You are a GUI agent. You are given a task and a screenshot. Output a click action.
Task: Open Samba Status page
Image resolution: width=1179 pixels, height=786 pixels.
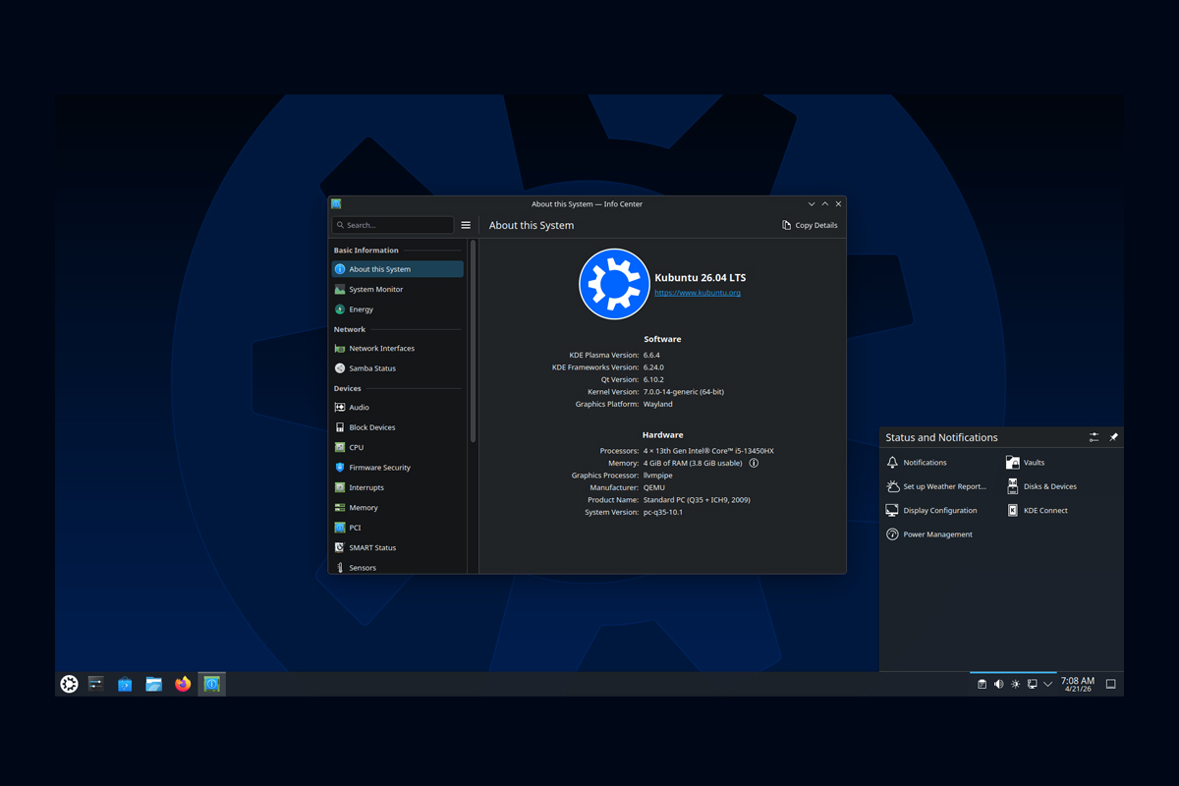tap(398, 368)
